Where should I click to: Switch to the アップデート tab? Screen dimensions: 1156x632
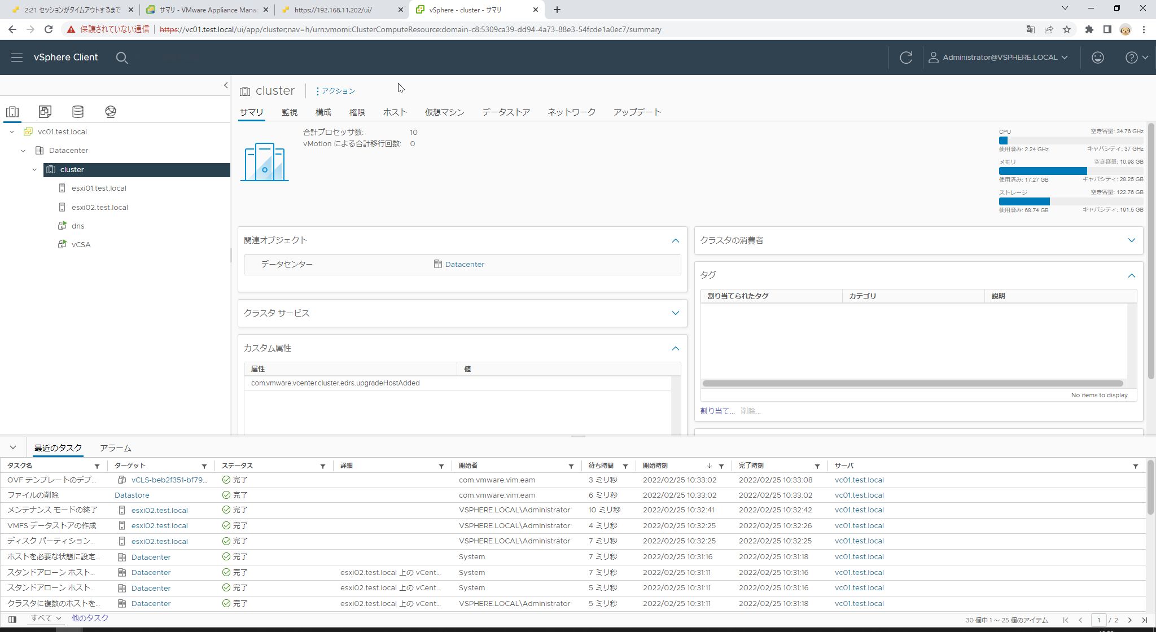[x=637, y=112]
